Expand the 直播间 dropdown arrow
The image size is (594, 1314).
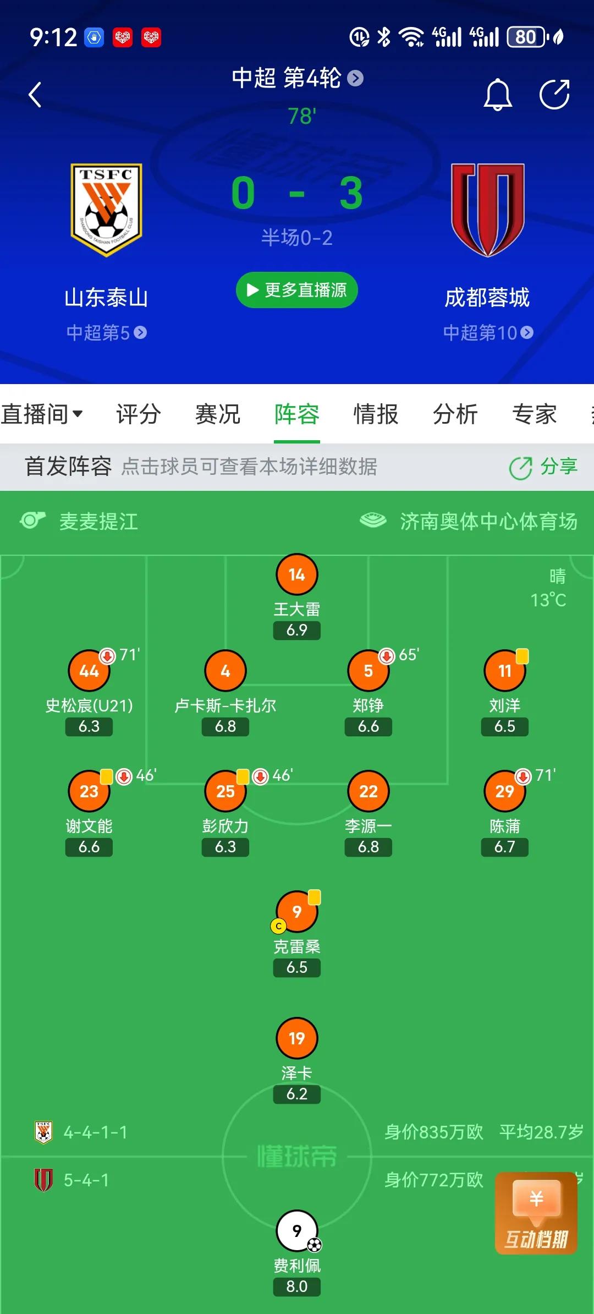78,414
